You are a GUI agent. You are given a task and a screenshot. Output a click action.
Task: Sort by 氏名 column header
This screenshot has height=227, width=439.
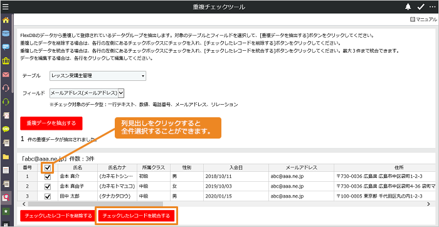tap(78, 167)
